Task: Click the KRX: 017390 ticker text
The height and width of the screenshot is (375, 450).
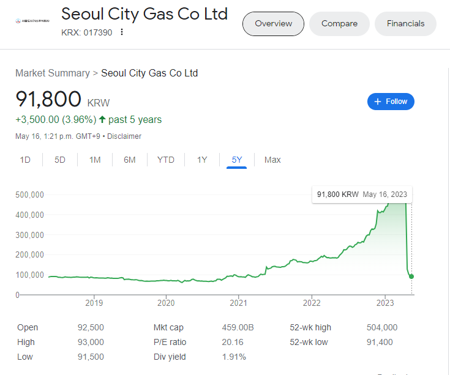Action: 87,32
